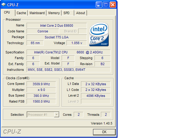Click the L1 Code value 2 x 32 KBytes
This screenshot has width=174, height=138.
tap(96, 90)
